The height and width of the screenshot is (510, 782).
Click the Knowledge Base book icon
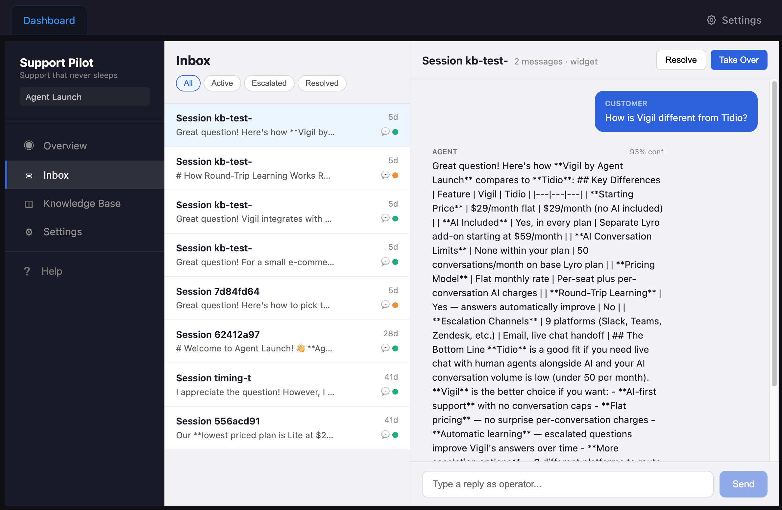pos(29,204)
